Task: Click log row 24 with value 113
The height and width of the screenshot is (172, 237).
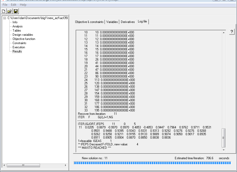Action: pos(110,80)
